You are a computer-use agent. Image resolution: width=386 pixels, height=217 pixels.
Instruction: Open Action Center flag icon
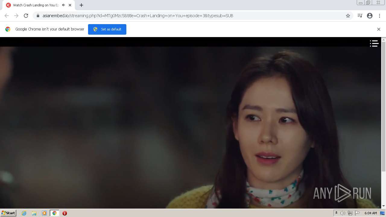357,213
